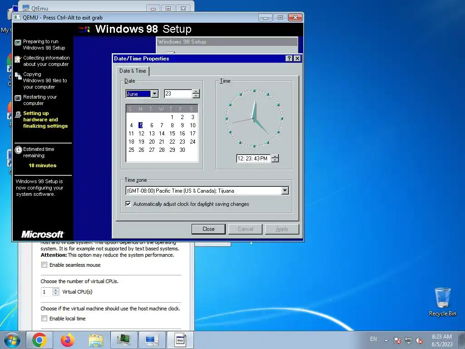This screenshot has height=349, width=465.
Task: Enable local time checkbox in QtEmu
Action: [44, 319]
